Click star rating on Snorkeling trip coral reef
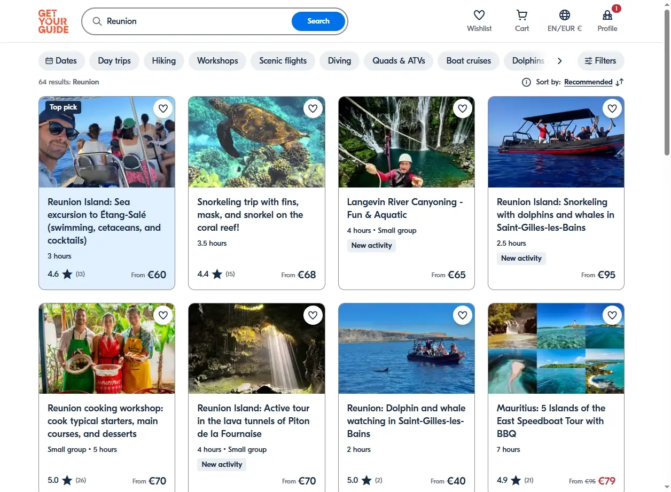Viewport: 671px width, 492px height. (x=216, y=274)
